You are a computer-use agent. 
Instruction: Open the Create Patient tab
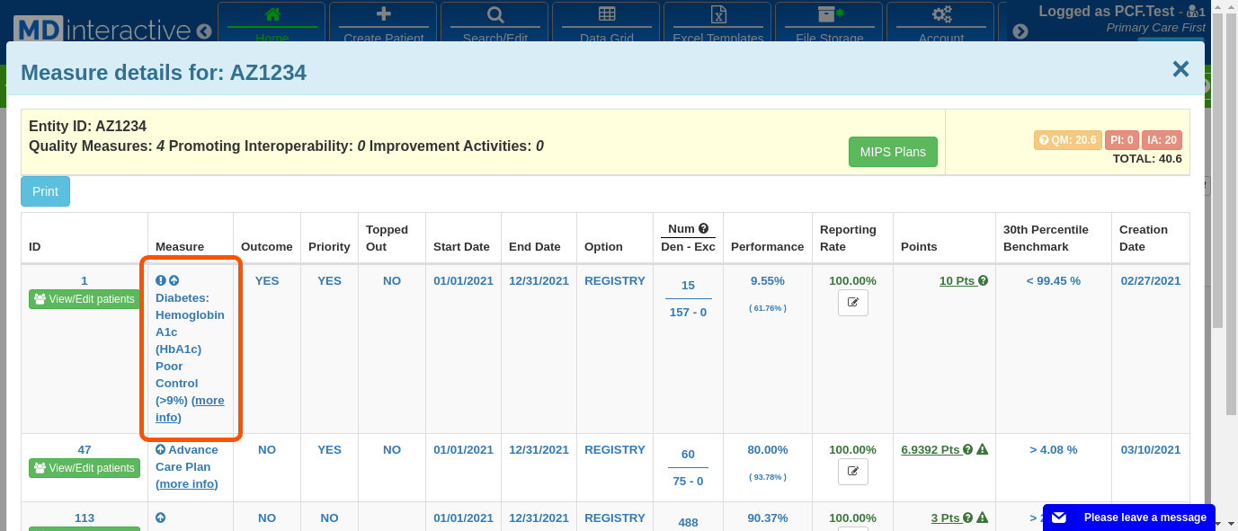pyautogui.click(x=383, y=24)
